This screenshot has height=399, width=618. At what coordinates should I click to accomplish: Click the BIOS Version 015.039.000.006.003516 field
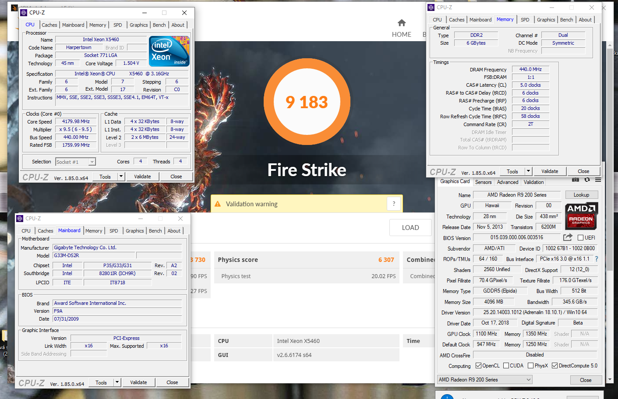pyautogui.click(x=517, y=237)
